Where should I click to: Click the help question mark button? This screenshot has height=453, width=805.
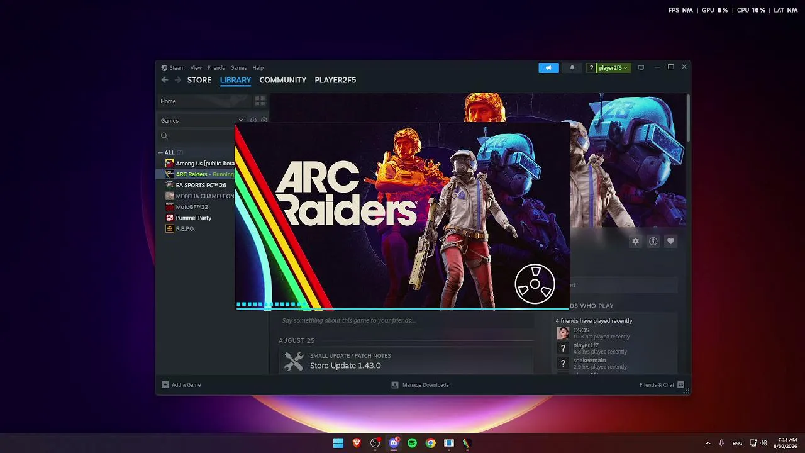[591, 68]
